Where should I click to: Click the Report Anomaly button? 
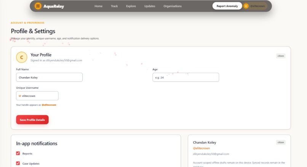tap(227, 6)
